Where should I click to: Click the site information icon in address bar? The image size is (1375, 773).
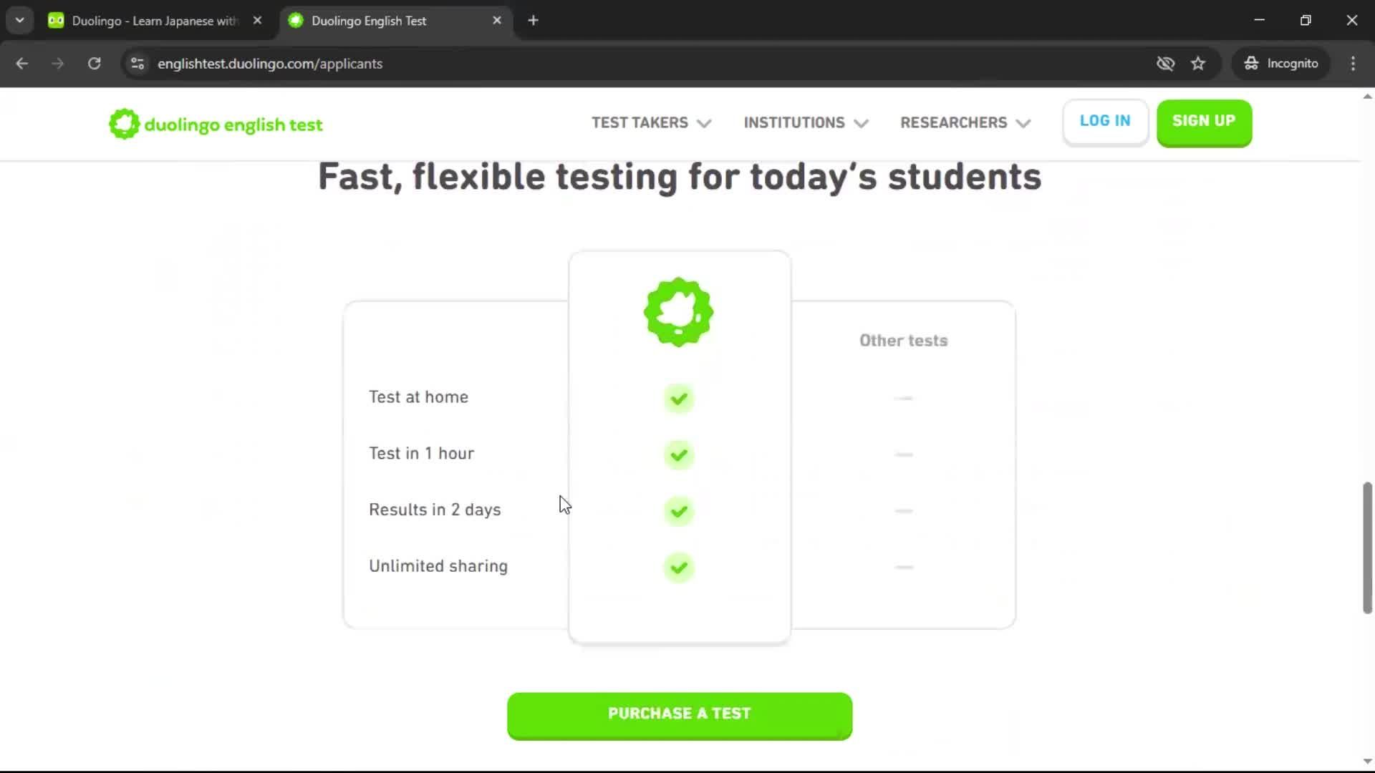click(x=137, y=64)
